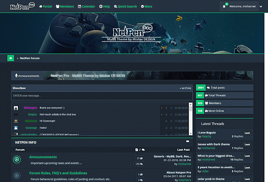Viewport: 268px width, 182px height.
Task: Click the Announcements microphone icon
Action: [16, 75]
